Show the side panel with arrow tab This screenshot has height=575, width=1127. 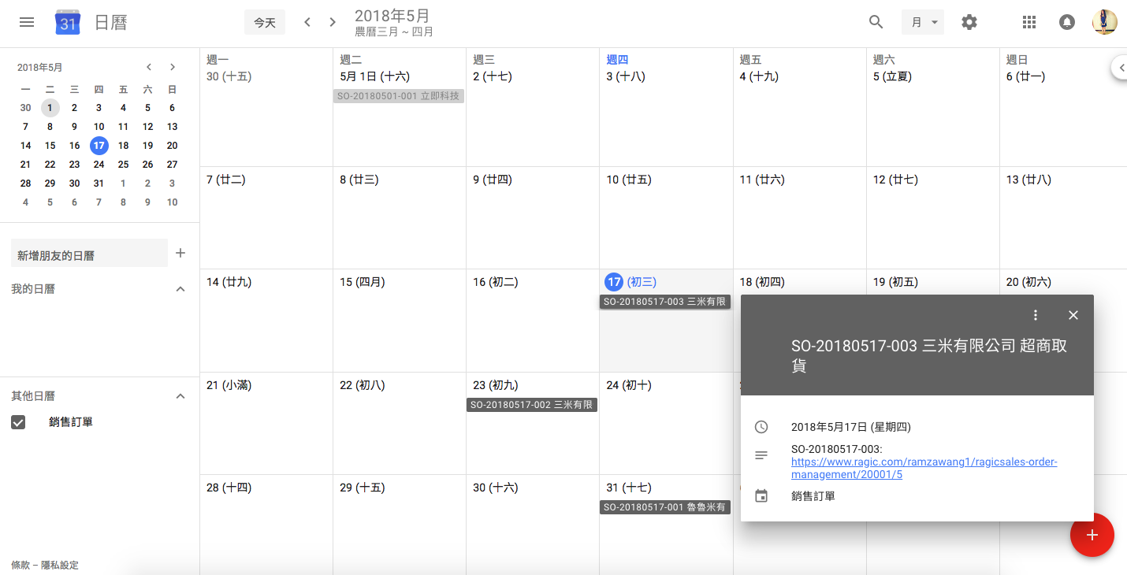coord(1119,68)
